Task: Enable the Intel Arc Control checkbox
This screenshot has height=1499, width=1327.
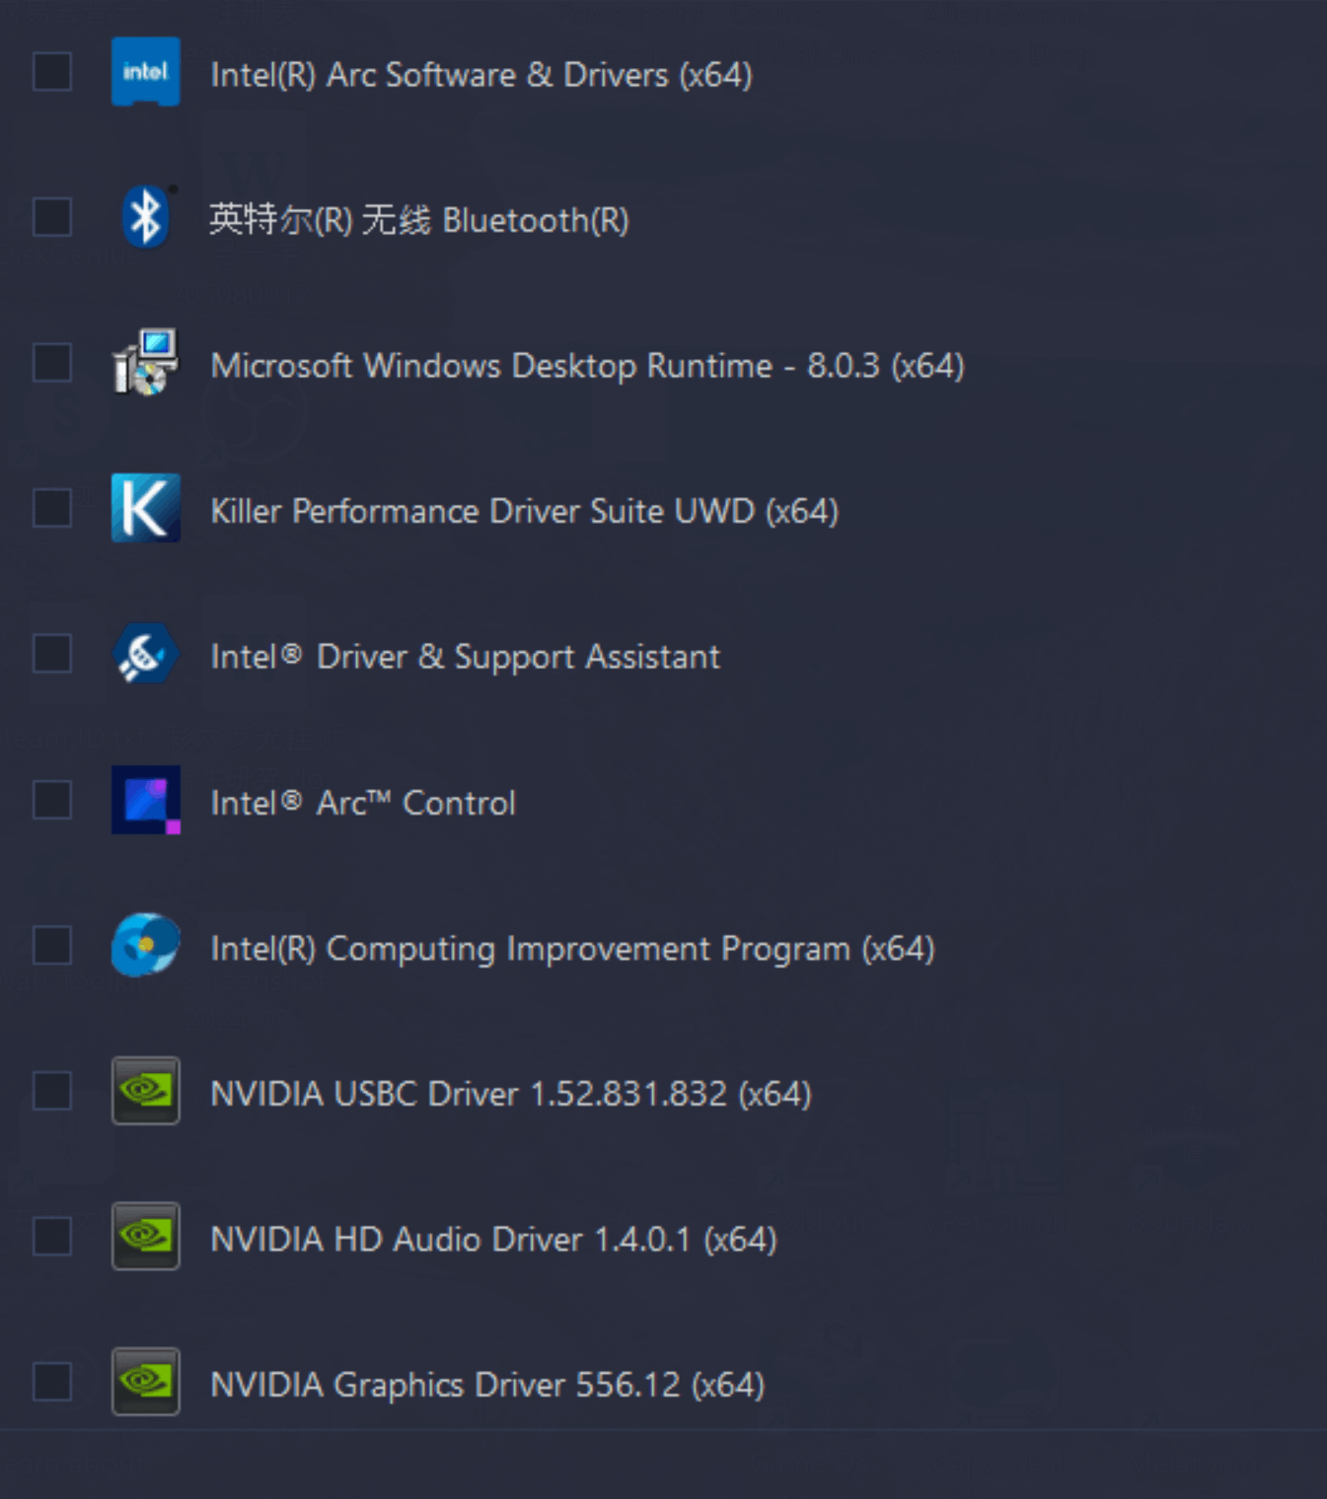Action: coord(52,800)
